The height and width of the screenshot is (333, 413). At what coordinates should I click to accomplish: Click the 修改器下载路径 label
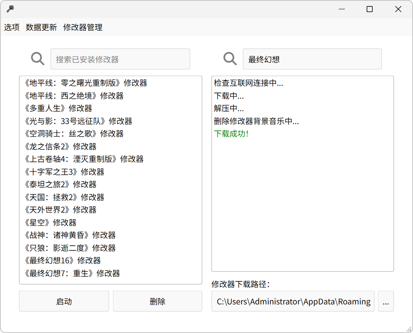[x=240, y=284]
